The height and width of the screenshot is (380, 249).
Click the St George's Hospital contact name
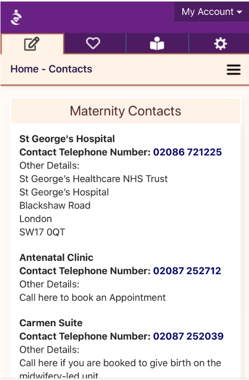67,139
